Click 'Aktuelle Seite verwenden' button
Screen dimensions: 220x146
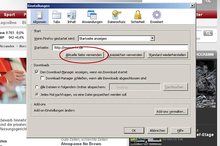click(83, 55)
